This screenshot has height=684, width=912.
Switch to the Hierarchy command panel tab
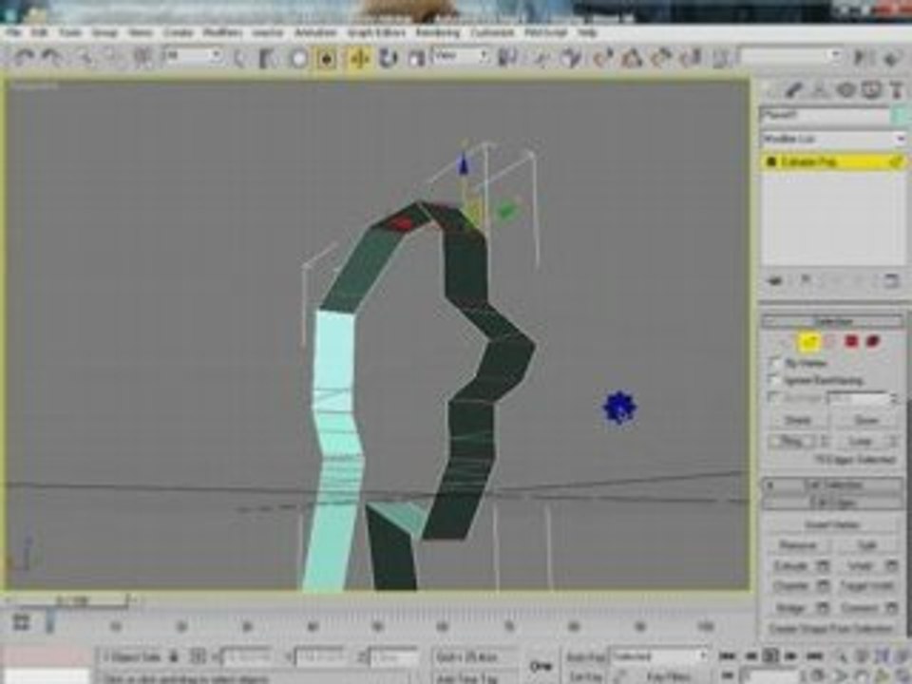point(820,89)
